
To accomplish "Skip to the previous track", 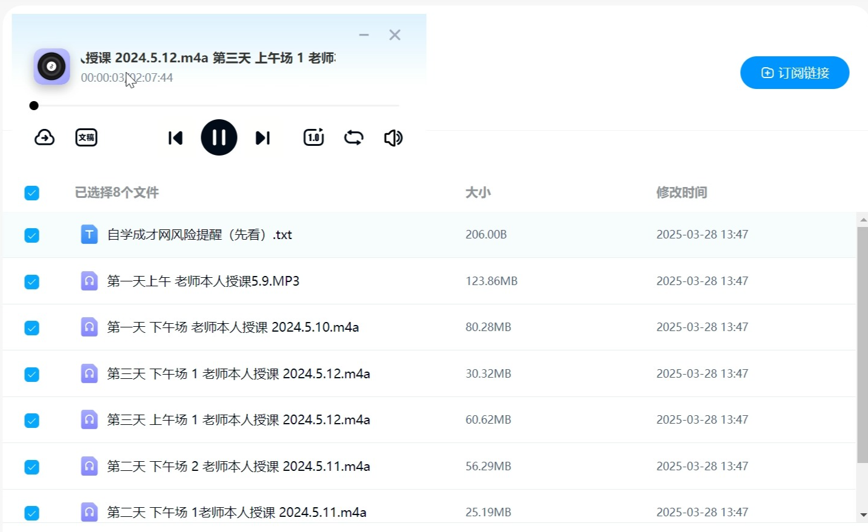I will pyautogui.click(x=175, y=138).
